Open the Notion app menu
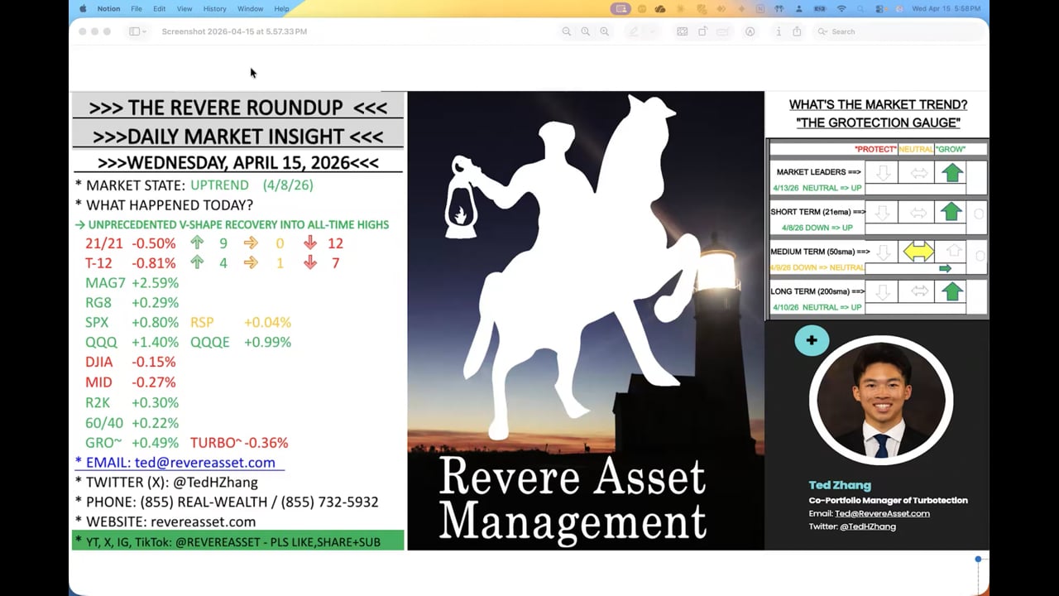The image size is (1059, 596). coord(108,9)
